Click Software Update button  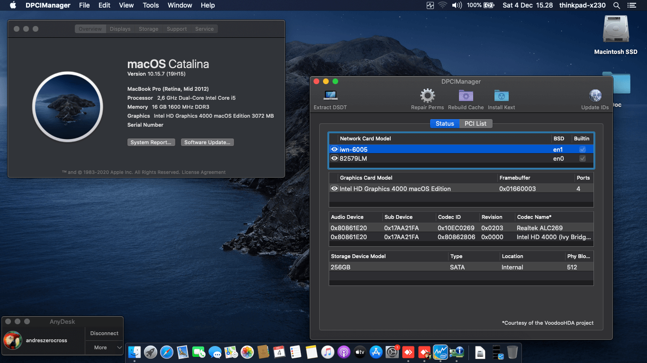pos(207,142)
